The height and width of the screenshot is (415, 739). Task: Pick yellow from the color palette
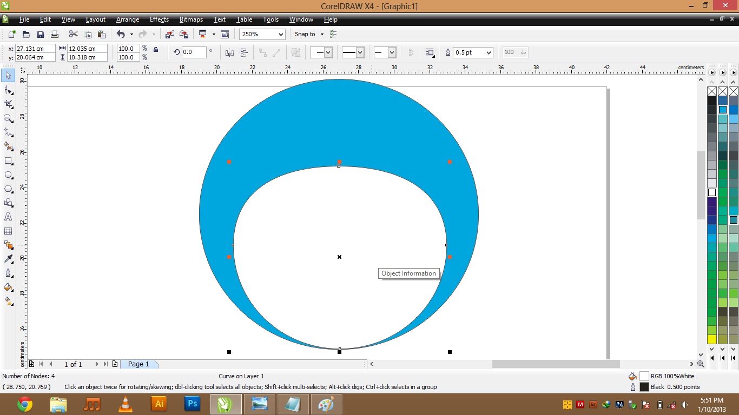[712, 339]
